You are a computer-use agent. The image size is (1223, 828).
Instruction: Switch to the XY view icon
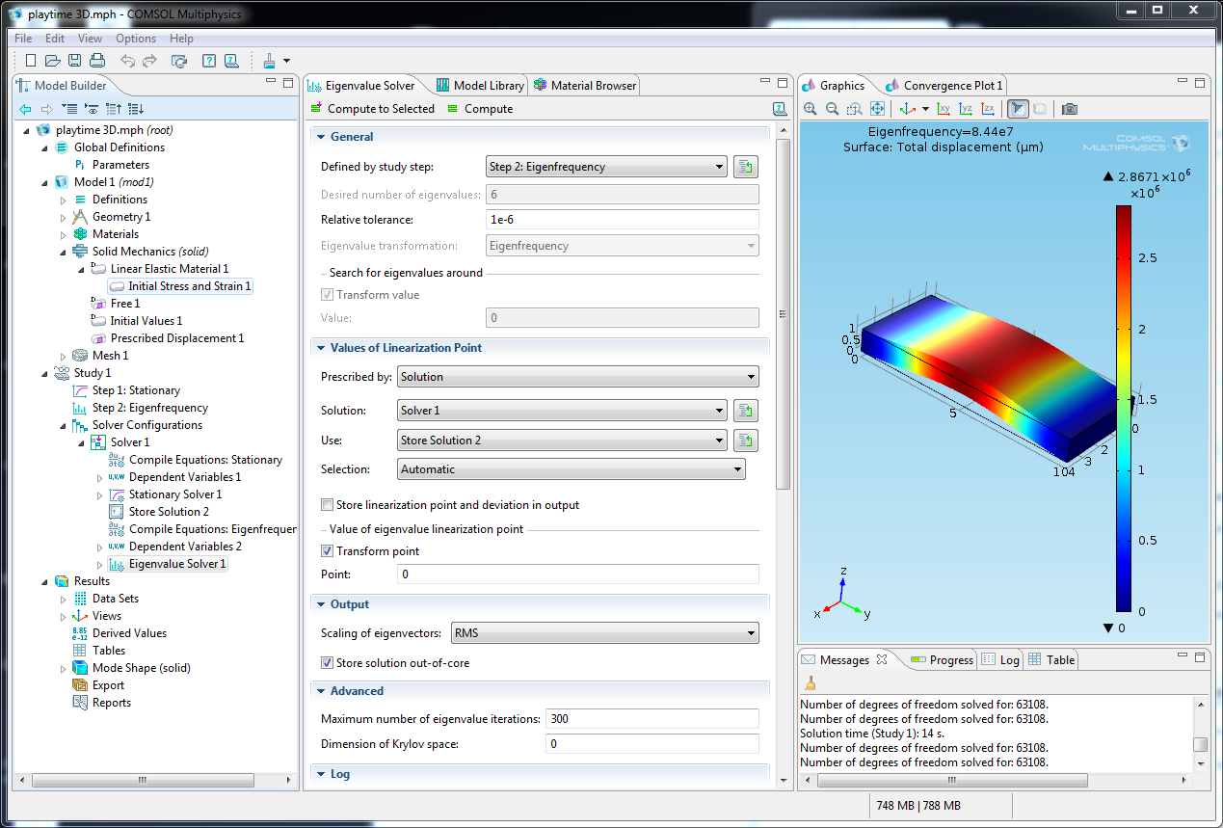944,109
